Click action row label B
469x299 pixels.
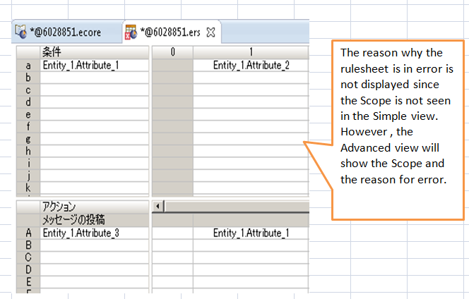28,245
